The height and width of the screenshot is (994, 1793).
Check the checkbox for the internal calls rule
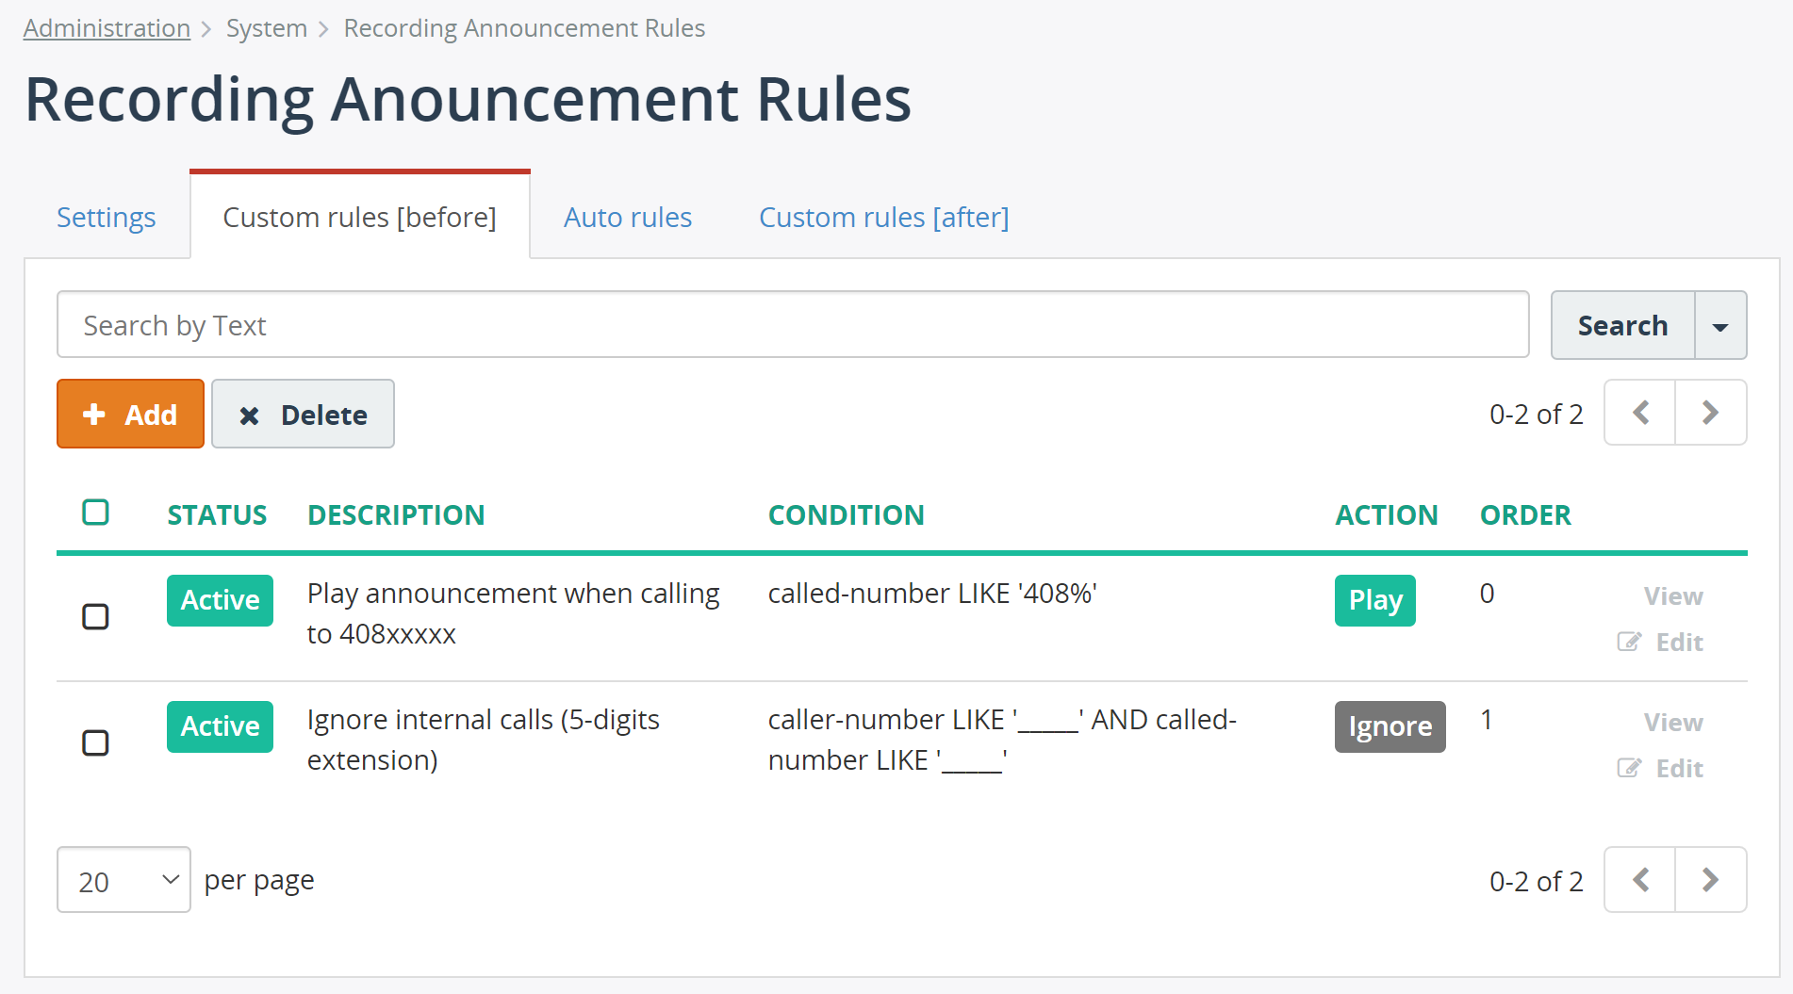[95, 743]
